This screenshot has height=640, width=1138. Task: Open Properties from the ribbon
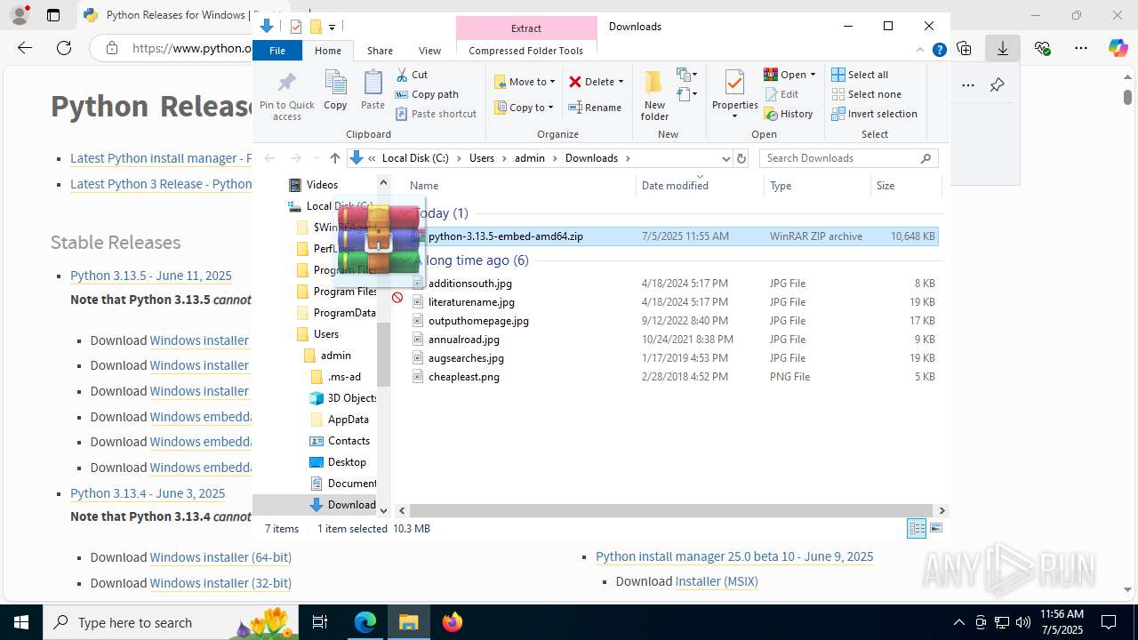pos(734,94)
